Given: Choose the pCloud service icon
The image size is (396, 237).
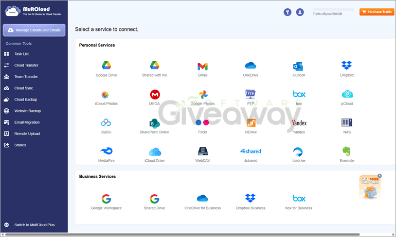Looking at the screenshot, I should coord(347,94).
